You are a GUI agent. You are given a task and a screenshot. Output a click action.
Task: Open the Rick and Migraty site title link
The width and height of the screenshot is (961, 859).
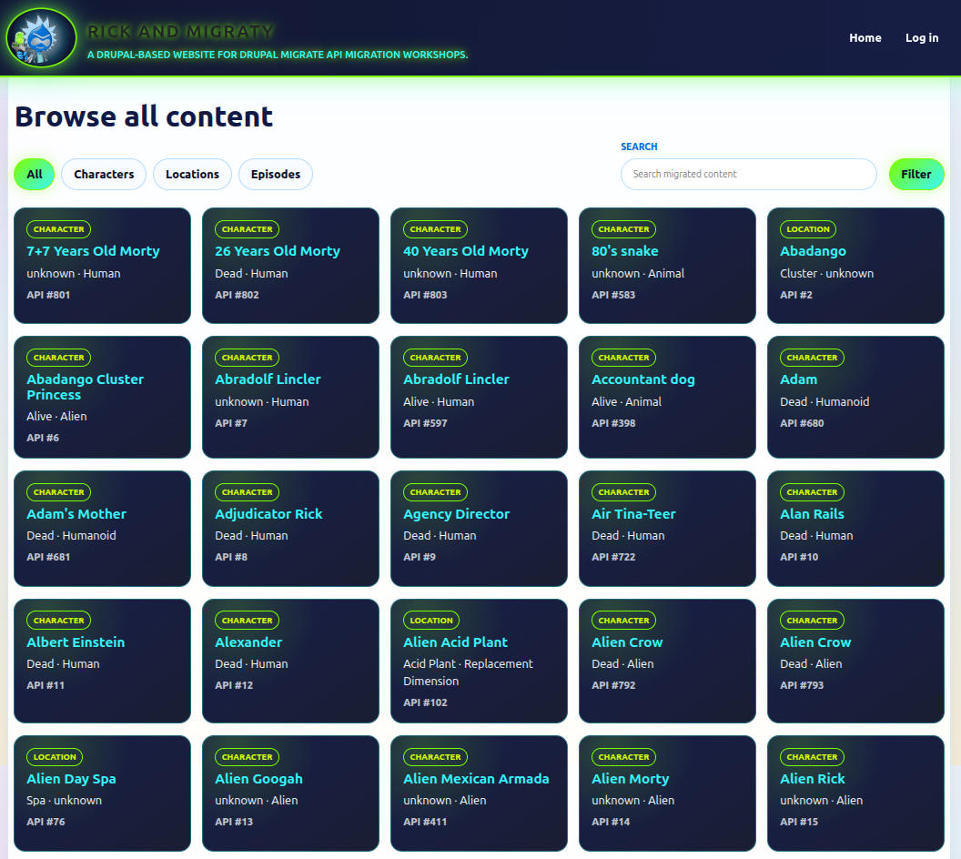pos(180,31)
